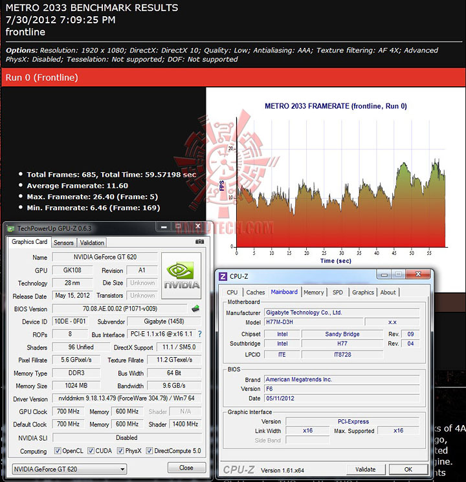Click the GPU-Z Close button
The width and height of the screenshot is (466, 482).
pos(186,468)
